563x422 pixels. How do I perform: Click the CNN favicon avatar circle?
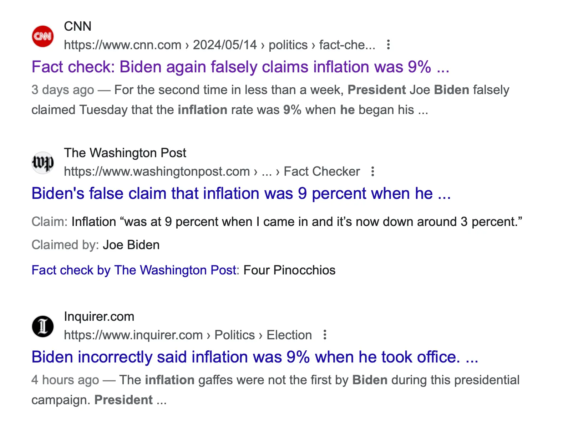[x=42, y=36]
